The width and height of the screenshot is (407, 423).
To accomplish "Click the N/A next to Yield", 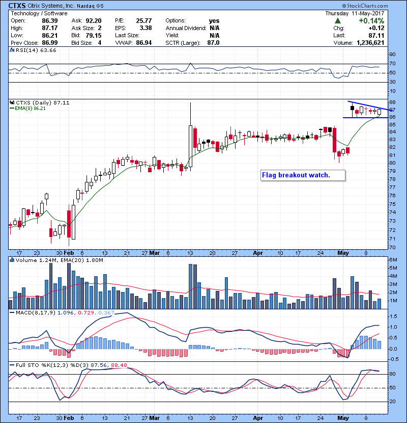I will point(214,35).
